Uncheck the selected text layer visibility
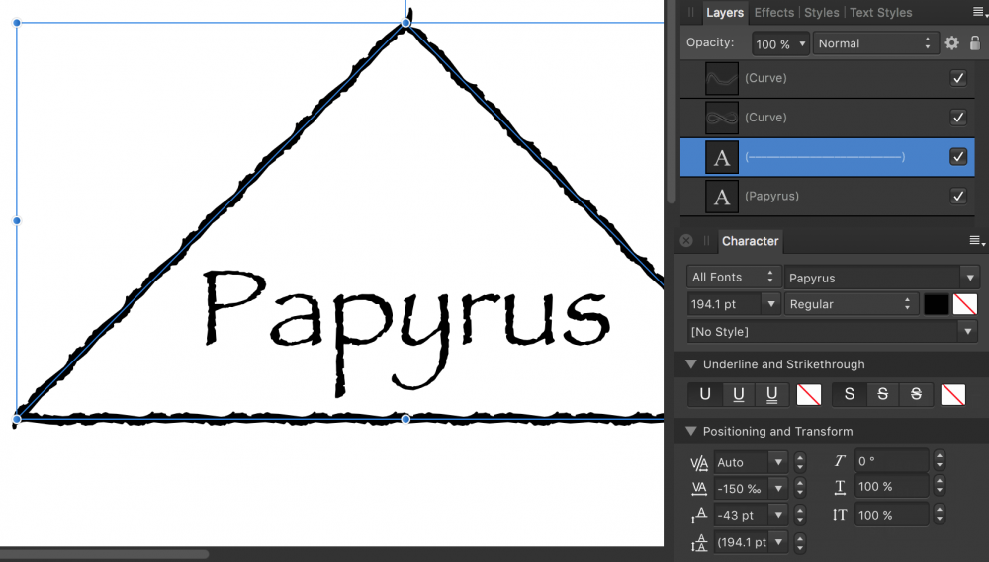Screen dimensions: 989x562 (957, 156)
